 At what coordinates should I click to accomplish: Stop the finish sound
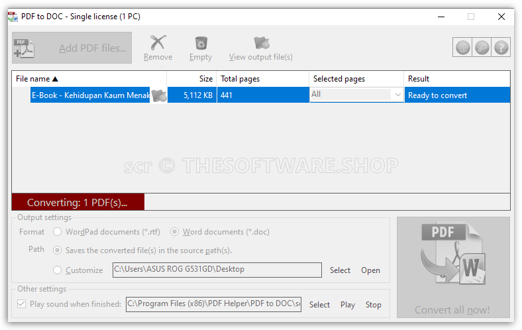point(373,305)
